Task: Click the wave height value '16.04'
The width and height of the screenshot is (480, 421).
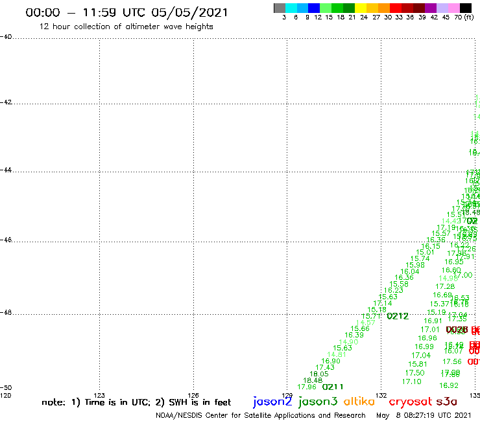Action: [x=410, y=271]
